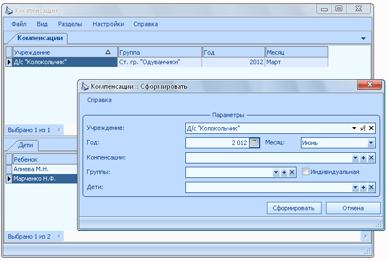Switch to the Компенсации tab
The height and width of the screenshot is (261, 388).
40,38
